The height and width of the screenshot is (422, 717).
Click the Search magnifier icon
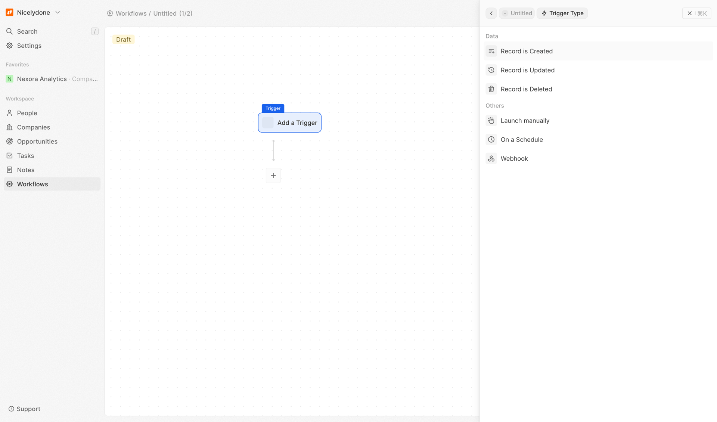click(x=9, y=31)
